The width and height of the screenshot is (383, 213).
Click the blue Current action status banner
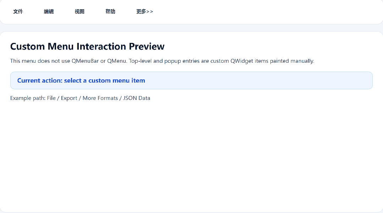pos(191,80)
